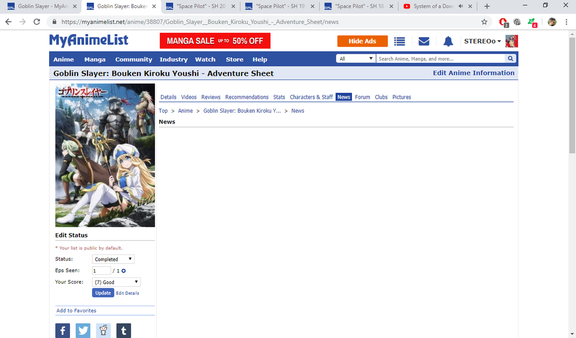Switch to the Reviews tab
The height and width of the screenshot is (338, 576).
pos(211,97)
